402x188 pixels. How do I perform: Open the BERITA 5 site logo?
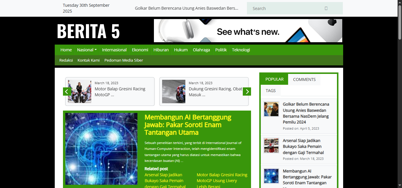click(x=88, y=31)
